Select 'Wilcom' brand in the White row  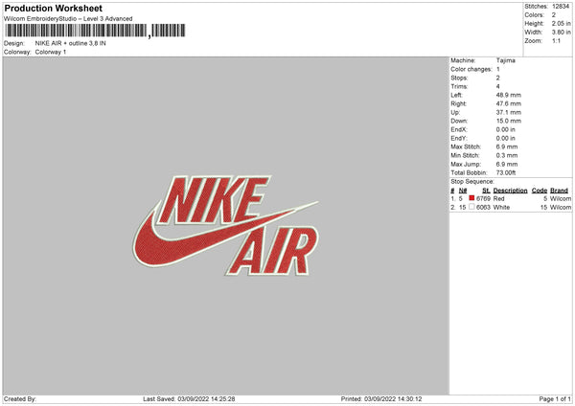click(561, 208)
